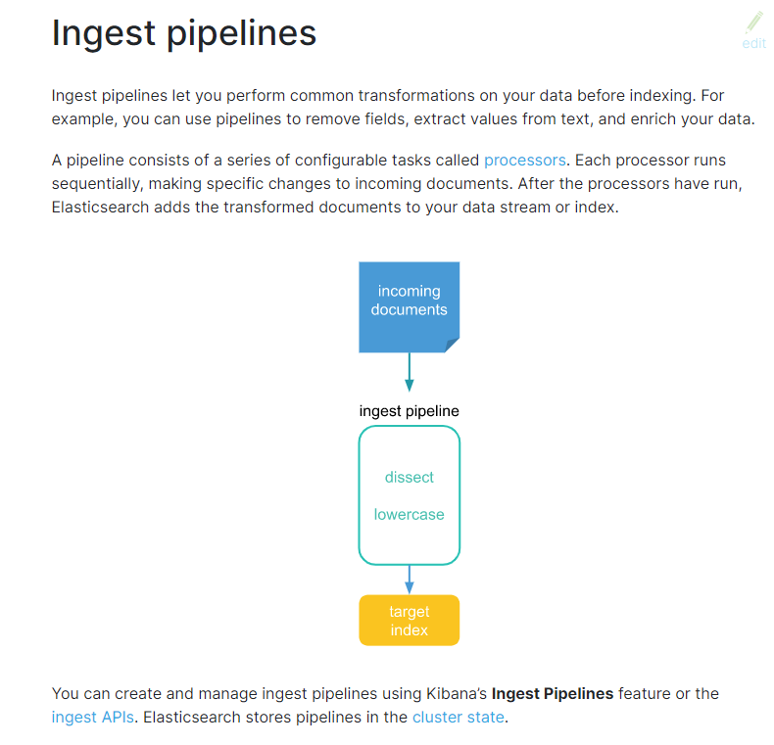Click the arrow below incoming documents
This screenshot has width=774, height=745.
[410, 372]
